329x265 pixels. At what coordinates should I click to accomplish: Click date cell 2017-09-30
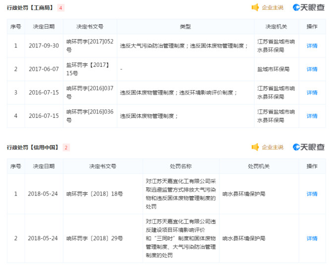pos(44,46)
